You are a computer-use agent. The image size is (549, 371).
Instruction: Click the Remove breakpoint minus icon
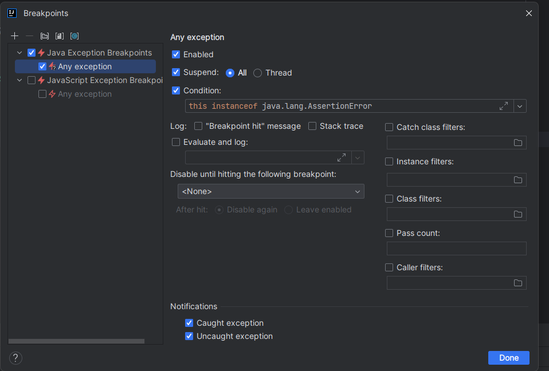pyautogui.click(x=30, y=35)
